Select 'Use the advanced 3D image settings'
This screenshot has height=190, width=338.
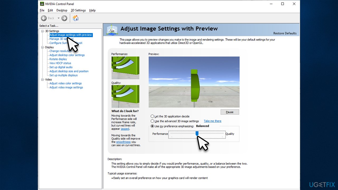coord(152,121)
